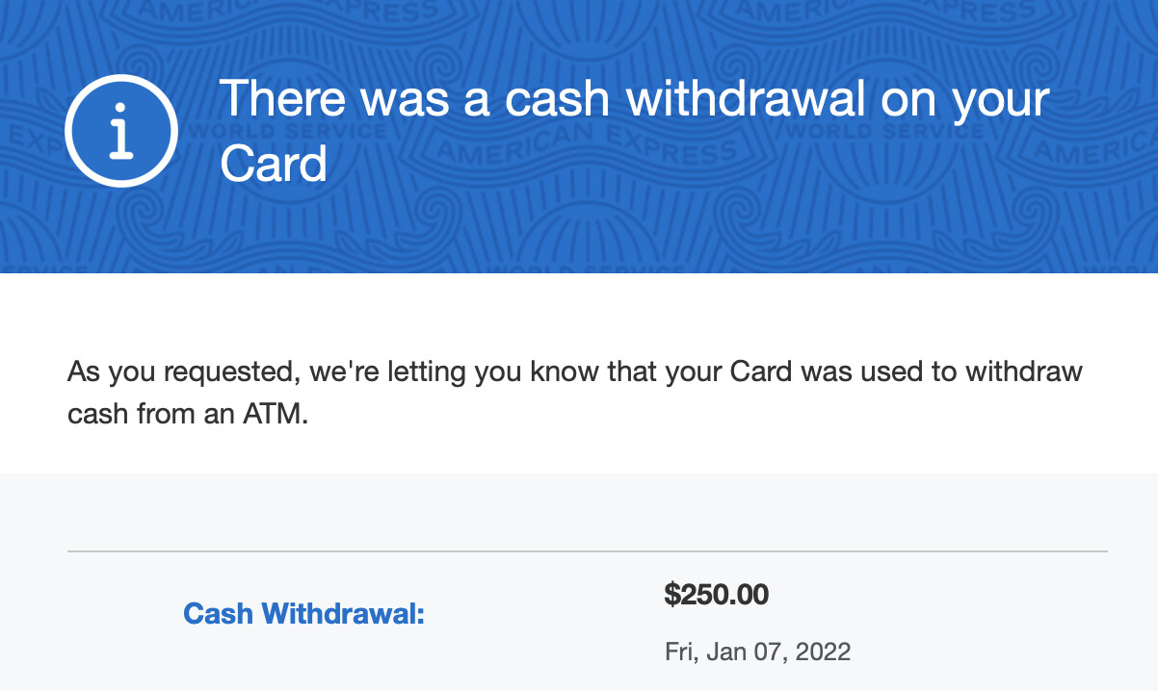The height and width of the screenshot is (691, 1158).
Task: Click the circular information icon
Action: 121,131
